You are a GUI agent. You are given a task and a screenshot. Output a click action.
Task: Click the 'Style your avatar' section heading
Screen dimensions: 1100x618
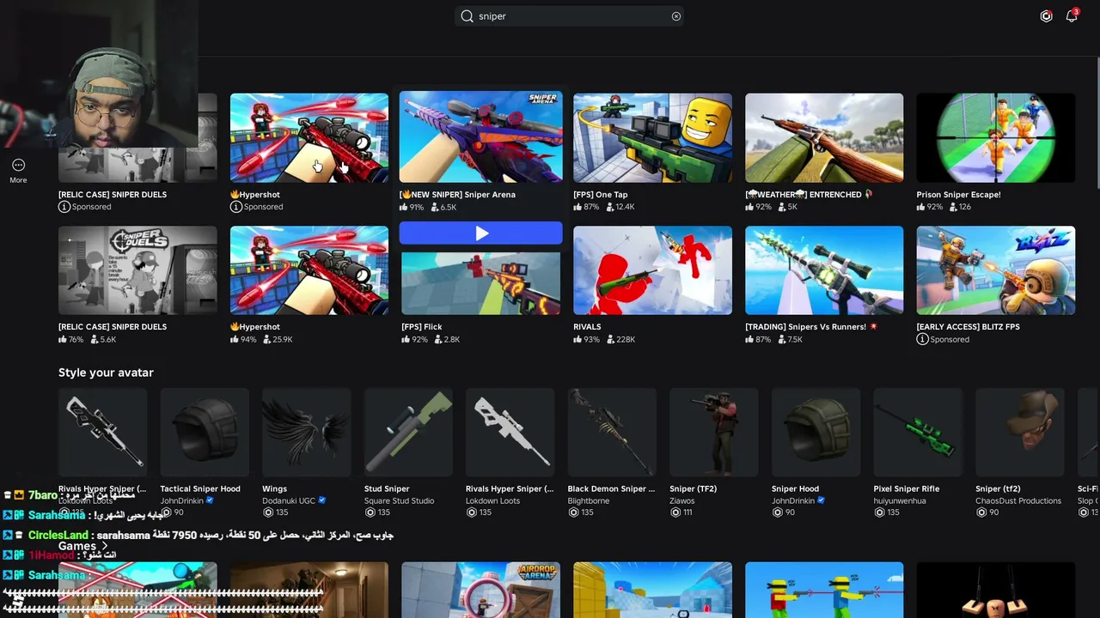[106, 373]
